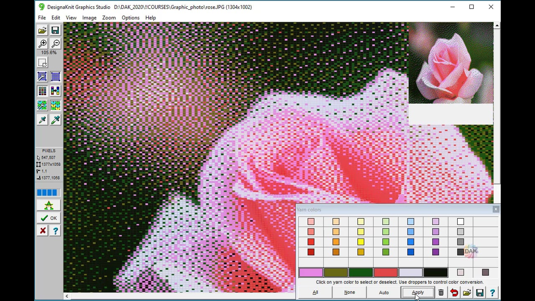This screenshot has height=301, width=535.
Task: Select the right color dropper tool
Action: point(55,120)
